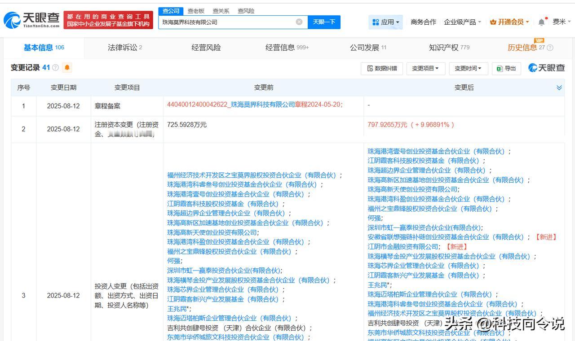Open 企业级产品 dropdown menu
575x341 pixels.
(462, 22)
